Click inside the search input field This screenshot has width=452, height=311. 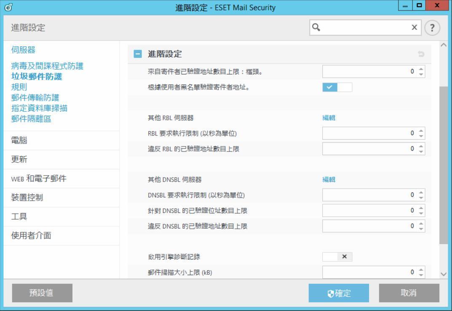(x=365, y=28)
